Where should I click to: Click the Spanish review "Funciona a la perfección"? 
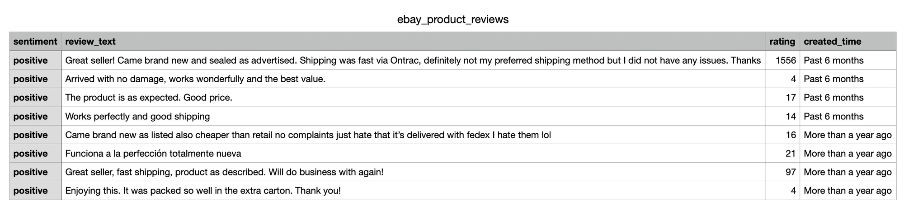coord(153,154)
